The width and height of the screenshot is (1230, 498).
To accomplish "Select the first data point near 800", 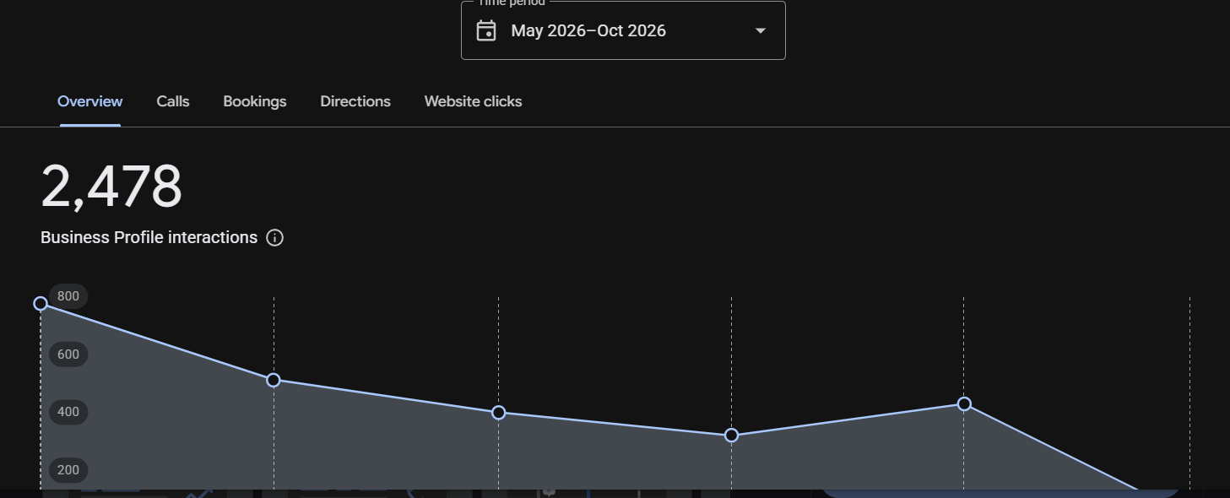I will click(40, 303).
